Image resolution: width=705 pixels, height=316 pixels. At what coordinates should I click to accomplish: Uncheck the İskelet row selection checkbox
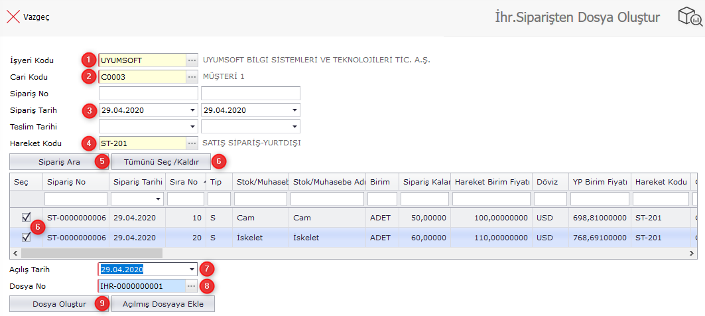(x=26, y=237)
